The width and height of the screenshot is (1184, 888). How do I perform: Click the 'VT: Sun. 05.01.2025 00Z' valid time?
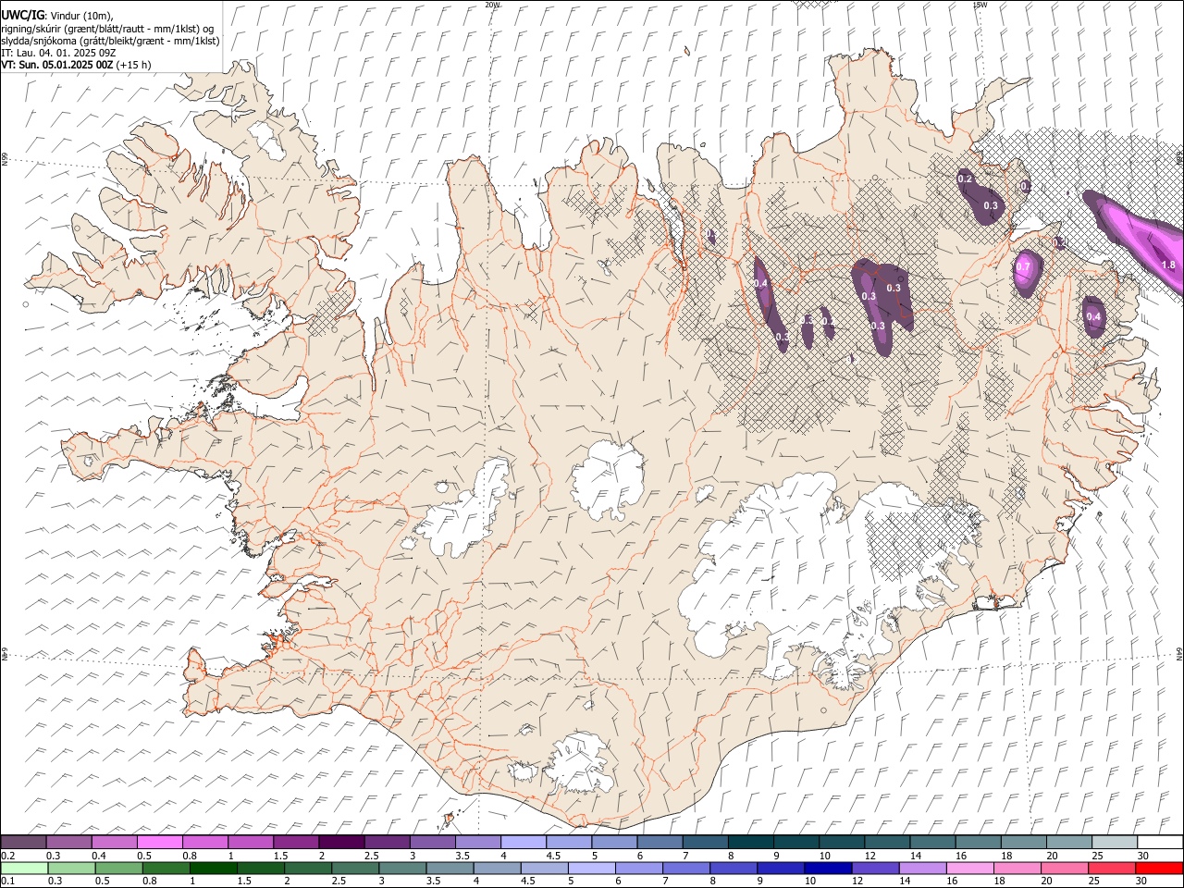pos(57,65)
